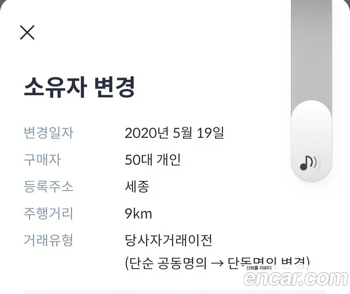Image resolution: width=350 pixels, height=294 pixels.
Task: Close the 소유자 변경 panel with X
Action: click(x=27, y=32)
